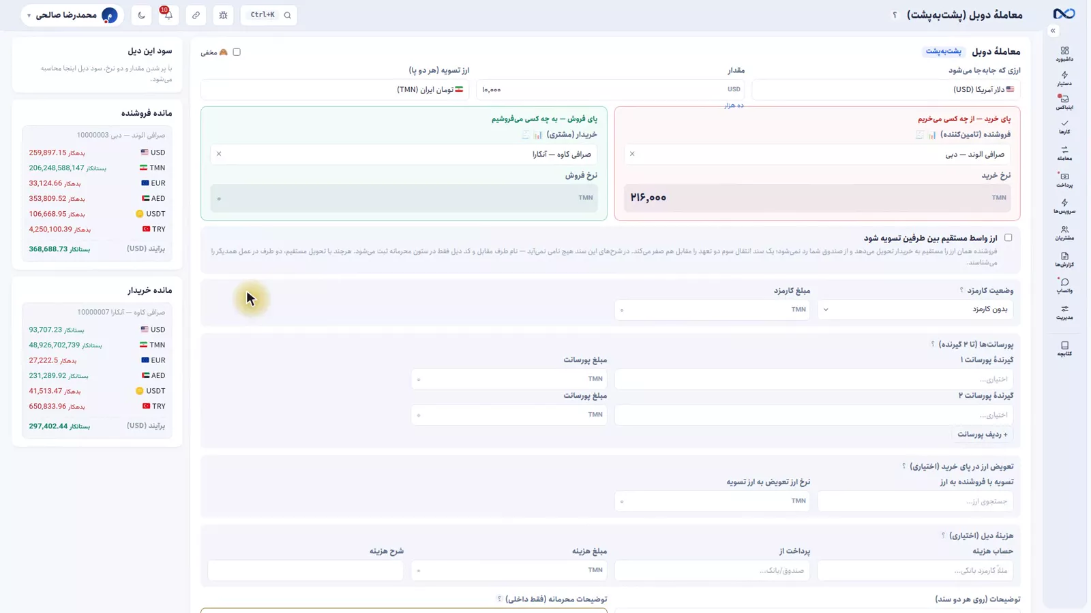
Task: Click the notifications bell icon
Action: 168,15
